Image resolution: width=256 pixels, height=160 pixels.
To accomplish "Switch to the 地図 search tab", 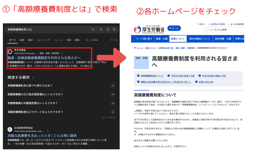I will tap(69, 40).
